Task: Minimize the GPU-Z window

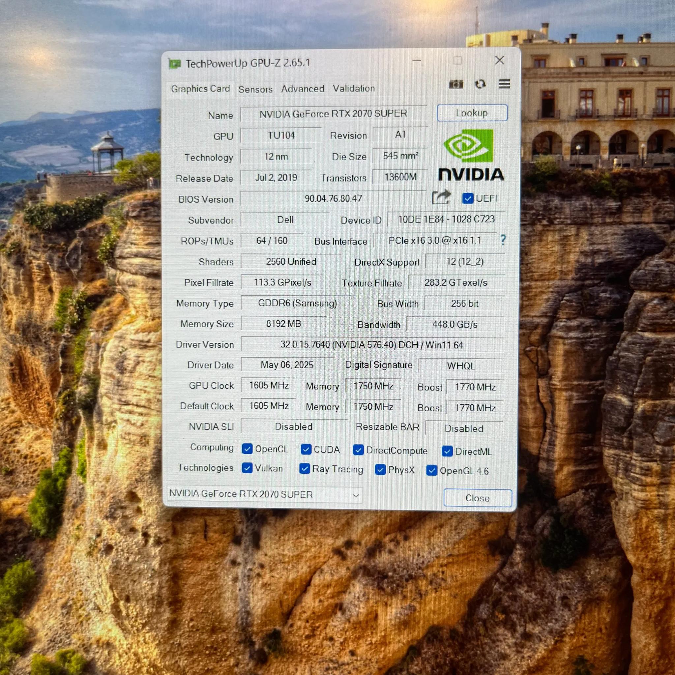Action: coord(417,61)
